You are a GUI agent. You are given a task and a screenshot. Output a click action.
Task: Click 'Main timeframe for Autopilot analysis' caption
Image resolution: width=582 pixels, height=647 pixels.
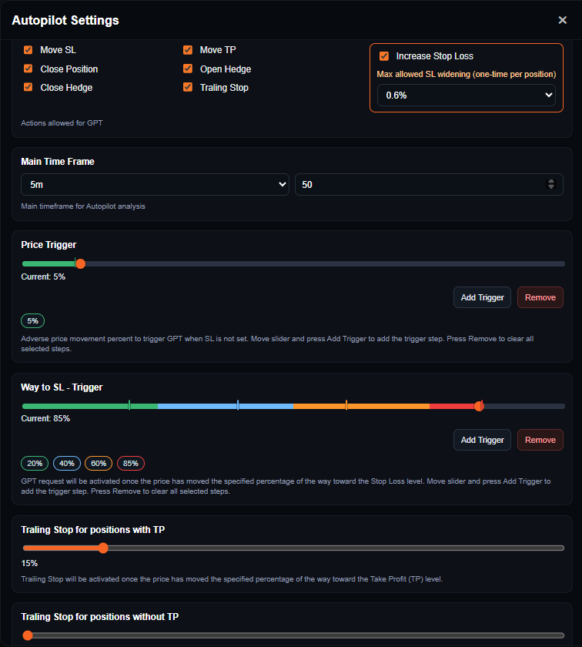click(83, 206)
